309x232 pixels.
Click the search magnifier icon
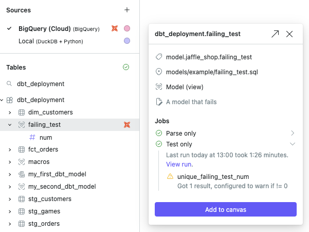(x=9, y=84)
